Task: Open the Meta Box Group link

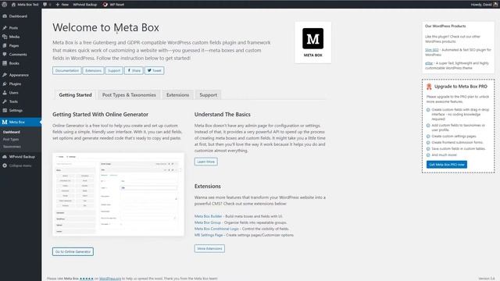Action: tap(208, 222)
